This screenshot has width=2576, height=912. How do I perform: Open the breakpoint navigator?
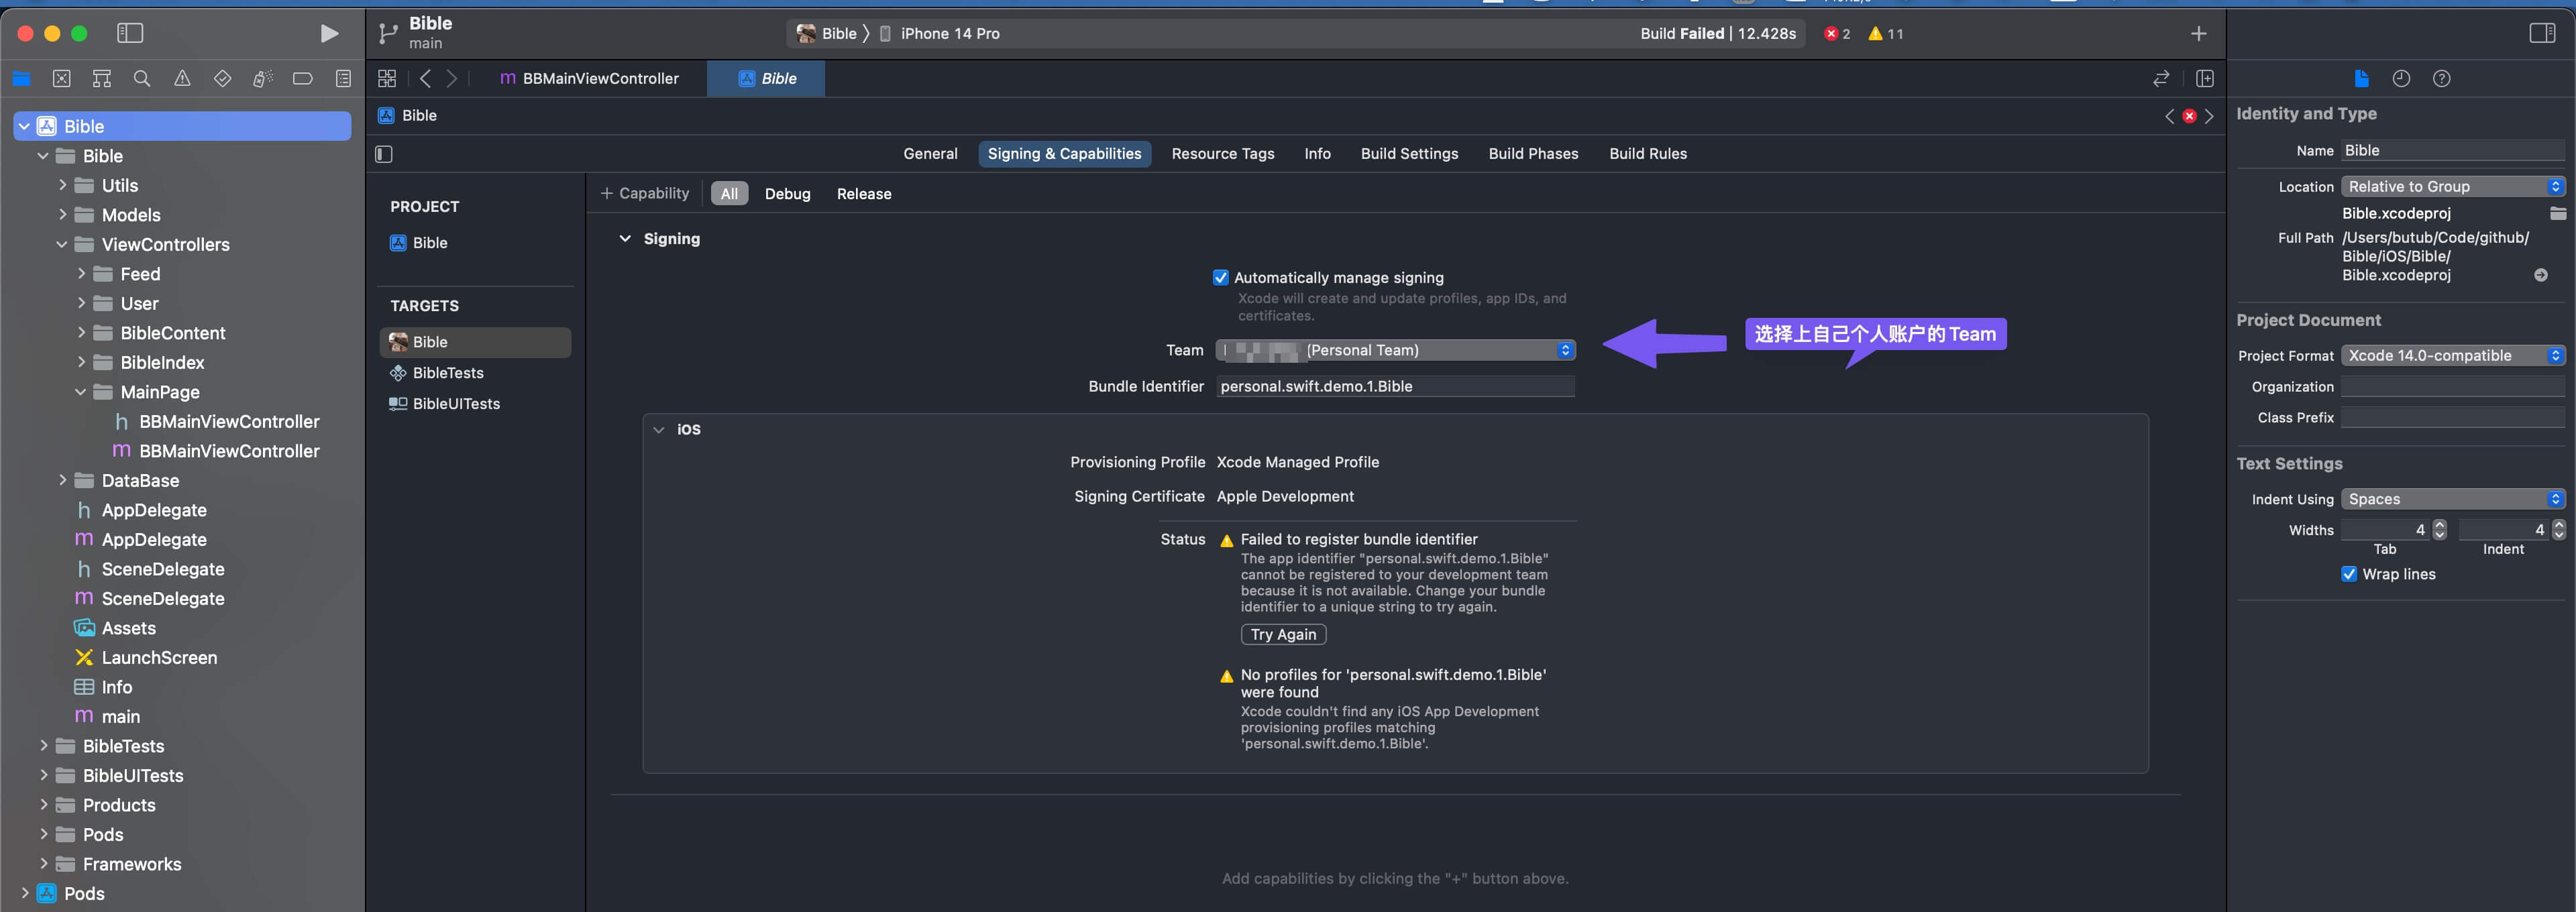point(302,78)
